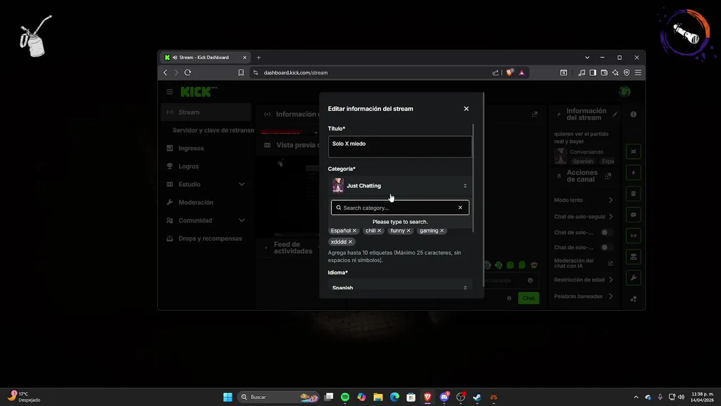This screenshot has width=721, height=406.
Task: Click the focus frame icon in right rail
Action: [633, 152]
